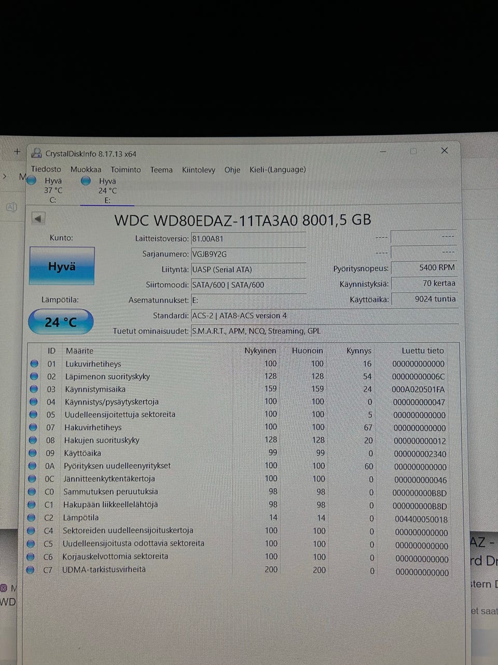The width and height of the screenshot is (498, 665).
Task: Click the Huonoin column header
Action: click(307, 351)
